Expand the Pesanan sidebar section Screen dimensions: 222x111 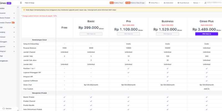(14, 13)
